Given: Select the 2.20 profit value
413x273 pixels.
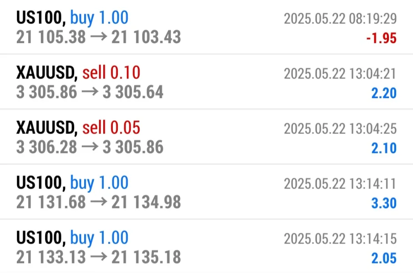Looking at the screenshot, I should pyautogui.click(x=384, y=93).
